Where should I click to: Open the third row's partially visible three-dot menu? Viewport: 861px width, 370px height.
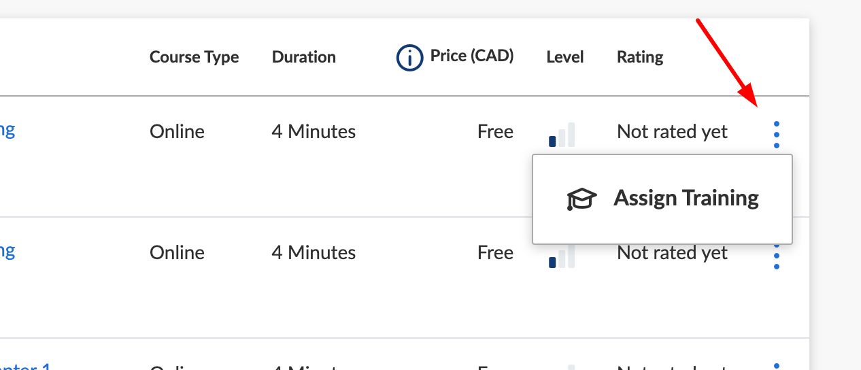click(777, 367)
